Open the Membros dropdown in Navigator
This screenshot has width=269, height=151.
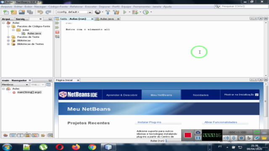pos(15,85)
